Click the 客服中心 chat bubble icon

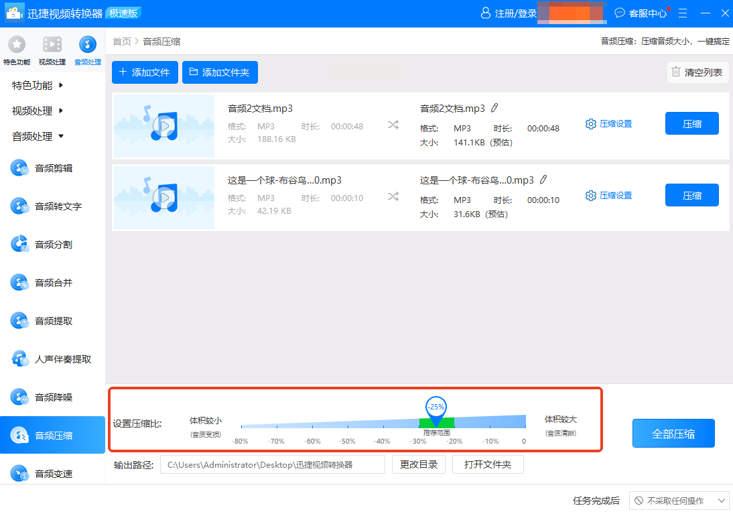[619, 13]
